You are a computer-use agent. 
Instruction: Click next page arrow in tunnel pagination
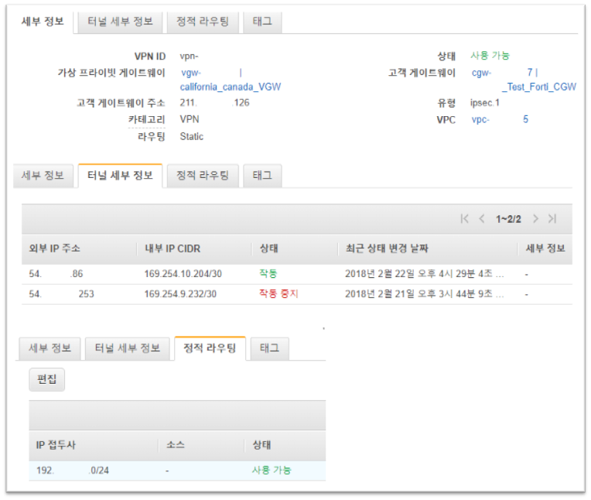click(x=535, y=219)
